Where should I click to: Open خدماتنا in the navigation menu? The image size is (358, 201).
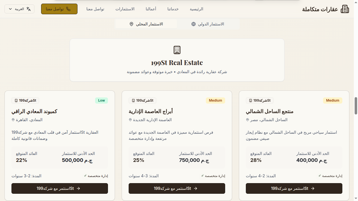(x=173, y=9)
